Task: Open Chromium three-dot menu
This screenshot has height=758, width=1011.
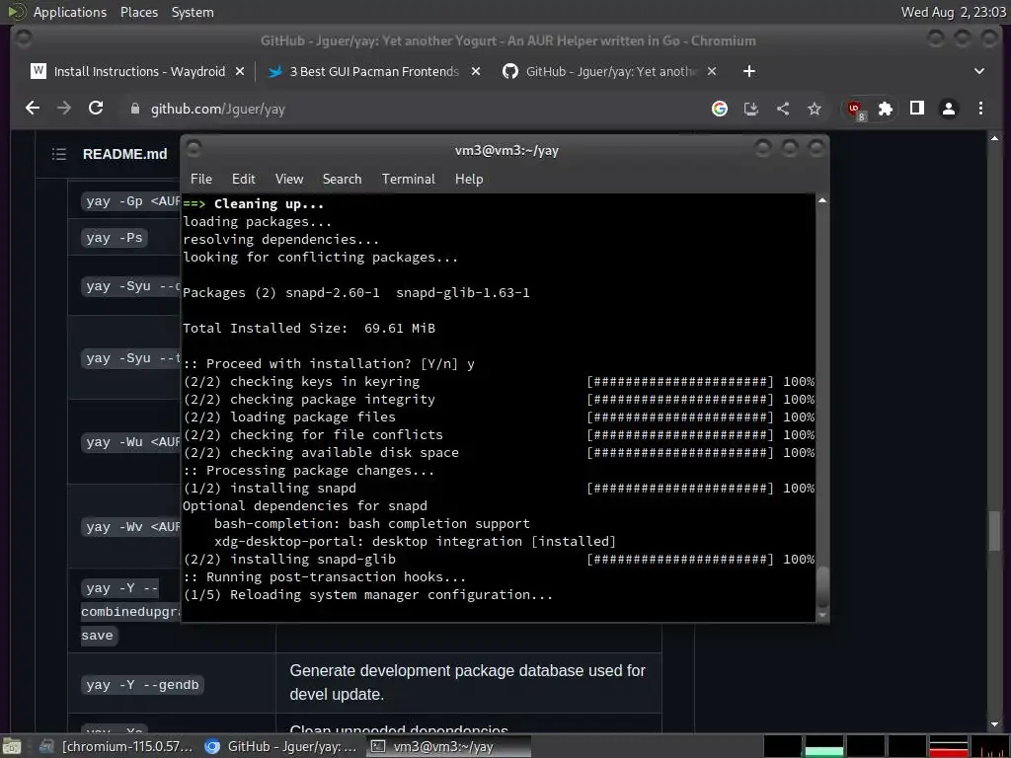Action: [980, 109]
